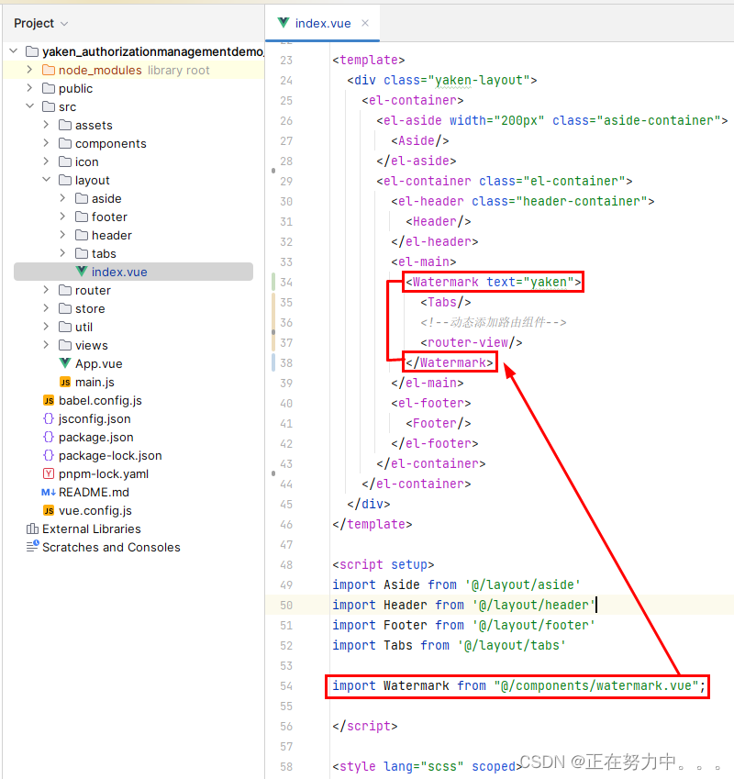Expand the router folder
The image size is (734, 779).
coord(46,290)
